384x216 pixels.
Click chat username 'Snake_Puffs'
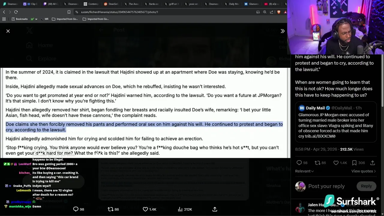(x=22, y=186)
